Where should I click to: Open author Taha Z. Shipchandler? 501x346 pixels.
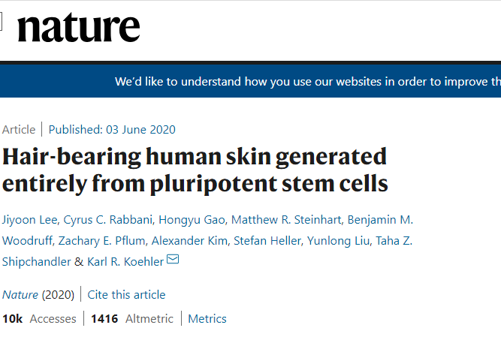[394, 241]
